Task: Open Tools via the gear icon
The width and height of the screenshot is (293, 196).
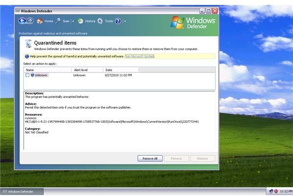Action: pyautogui.click(x=100, y=21)
